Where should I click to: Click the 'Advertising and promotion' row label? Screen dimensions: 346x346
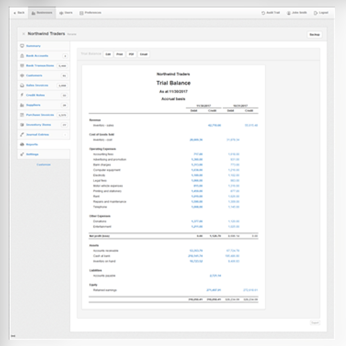110,160
